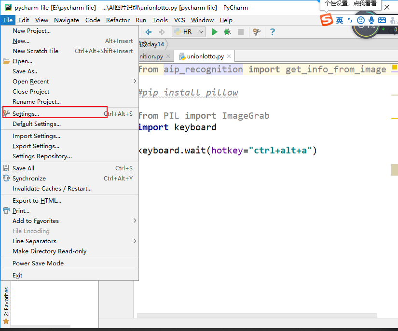Start debugging with the bug icon
Image resolution: width=398 pixels, height=331 pixels.
(x=227, y=32)
